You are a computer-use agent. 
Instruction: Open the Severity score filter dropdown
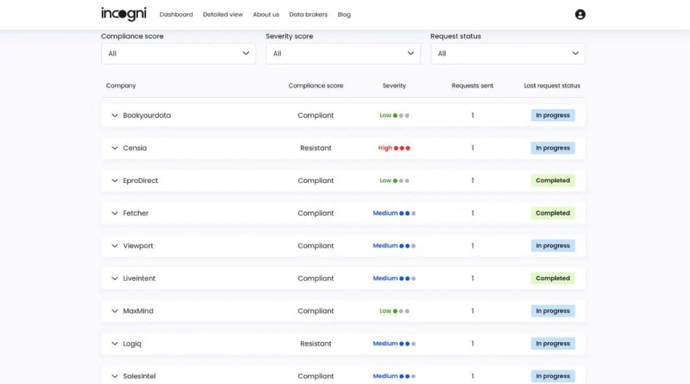click(x=343, y=53)
